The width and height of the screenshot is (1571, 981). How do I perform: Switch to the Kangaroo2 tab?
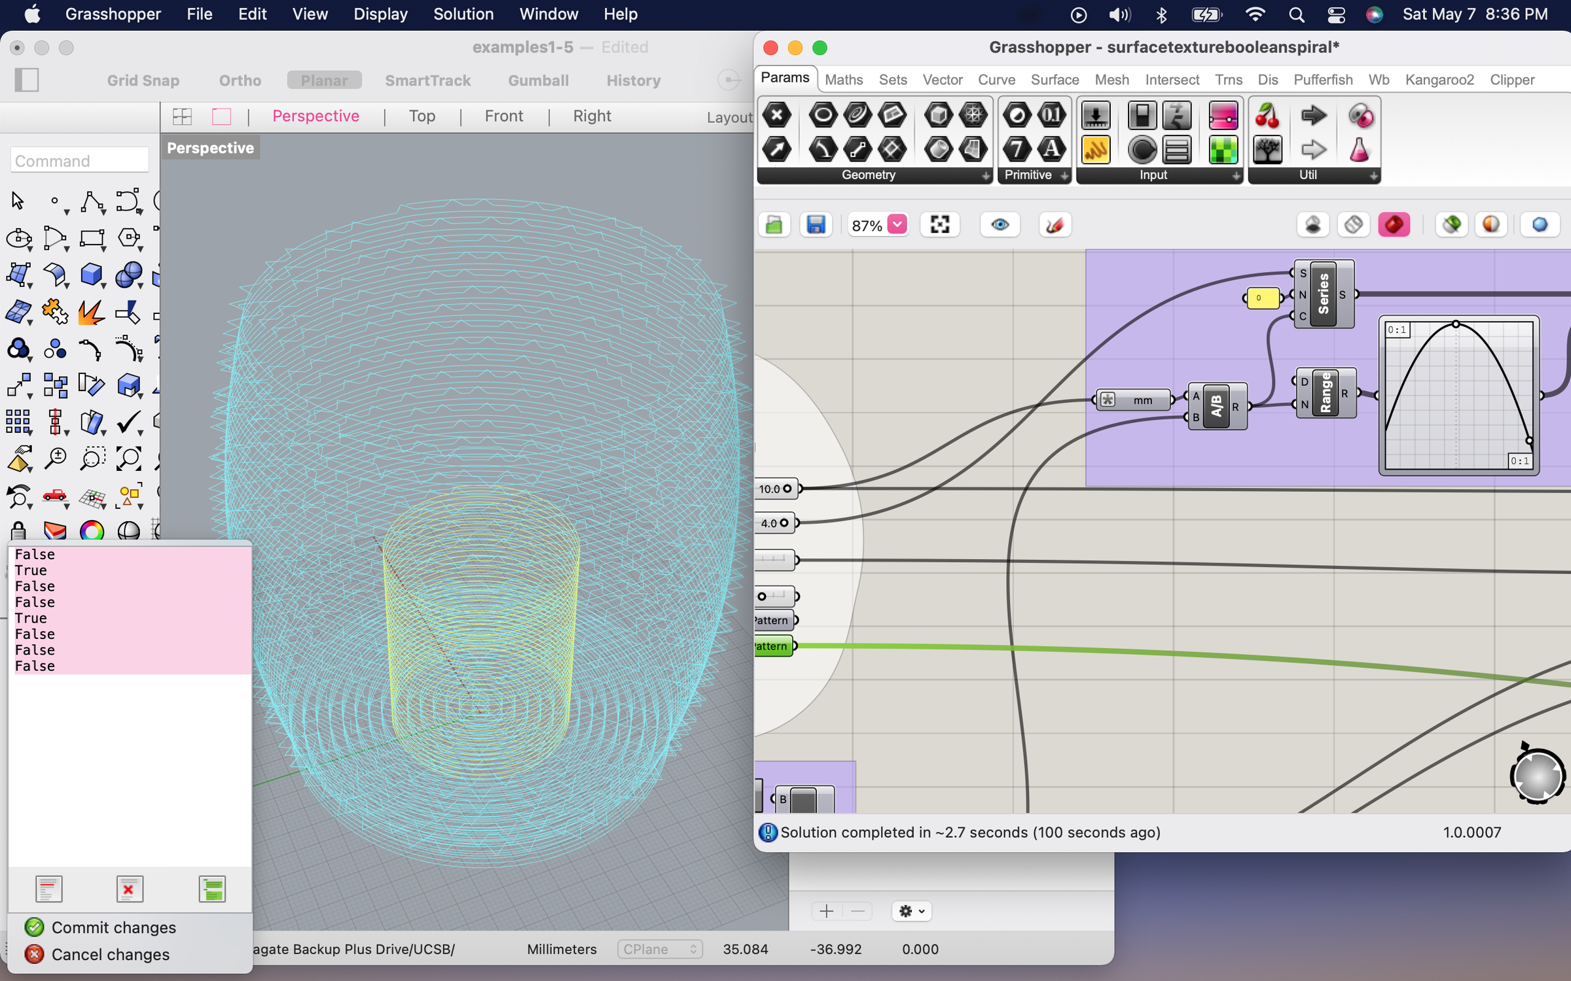[1439, 80]
